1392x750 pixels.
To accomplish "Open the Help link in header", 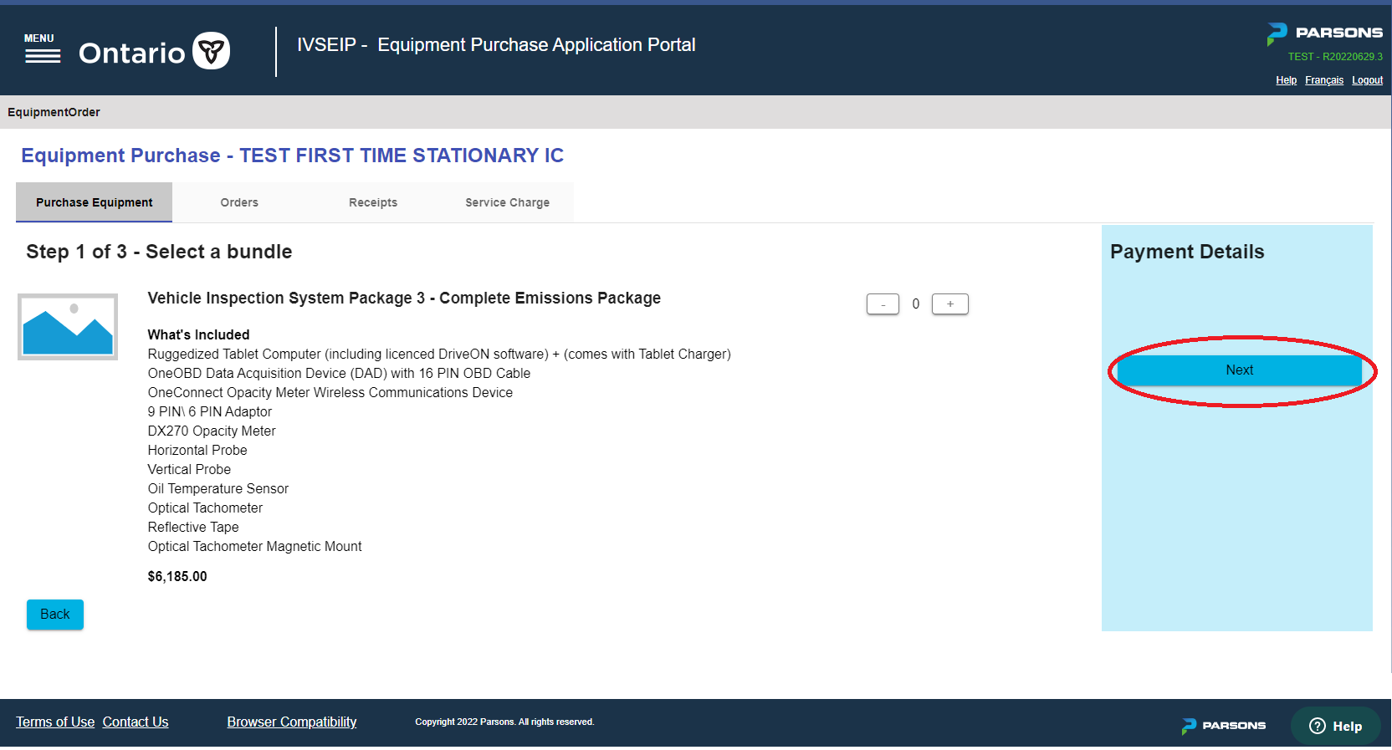I will [x=1286, y=80].
